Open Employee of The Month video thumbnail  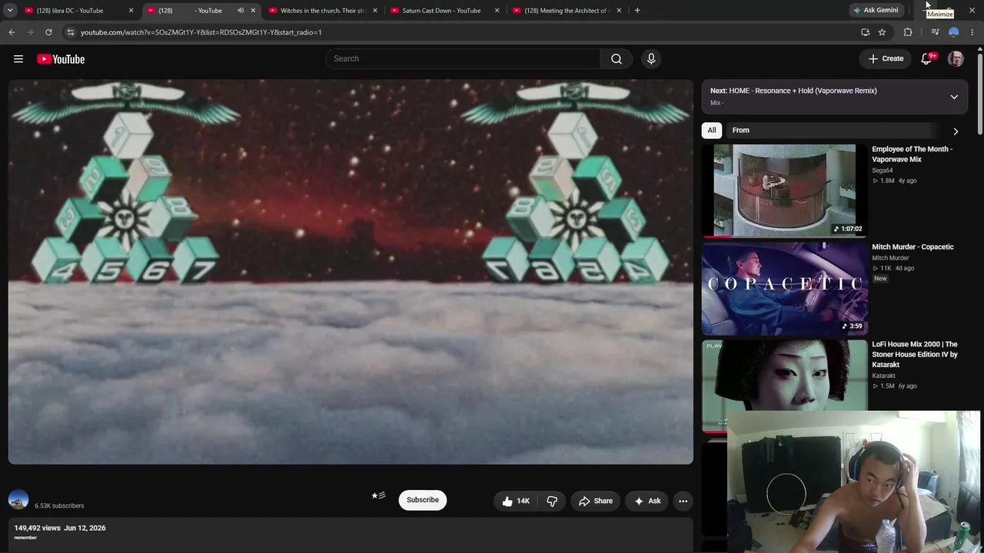pos(784,190)
